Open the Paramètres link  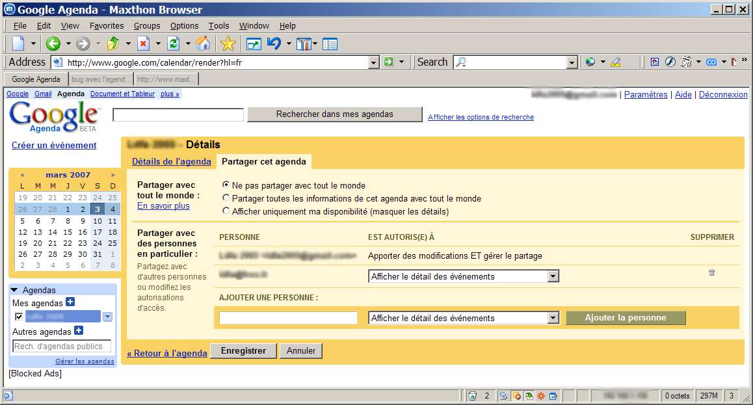[x=646, y=94]
